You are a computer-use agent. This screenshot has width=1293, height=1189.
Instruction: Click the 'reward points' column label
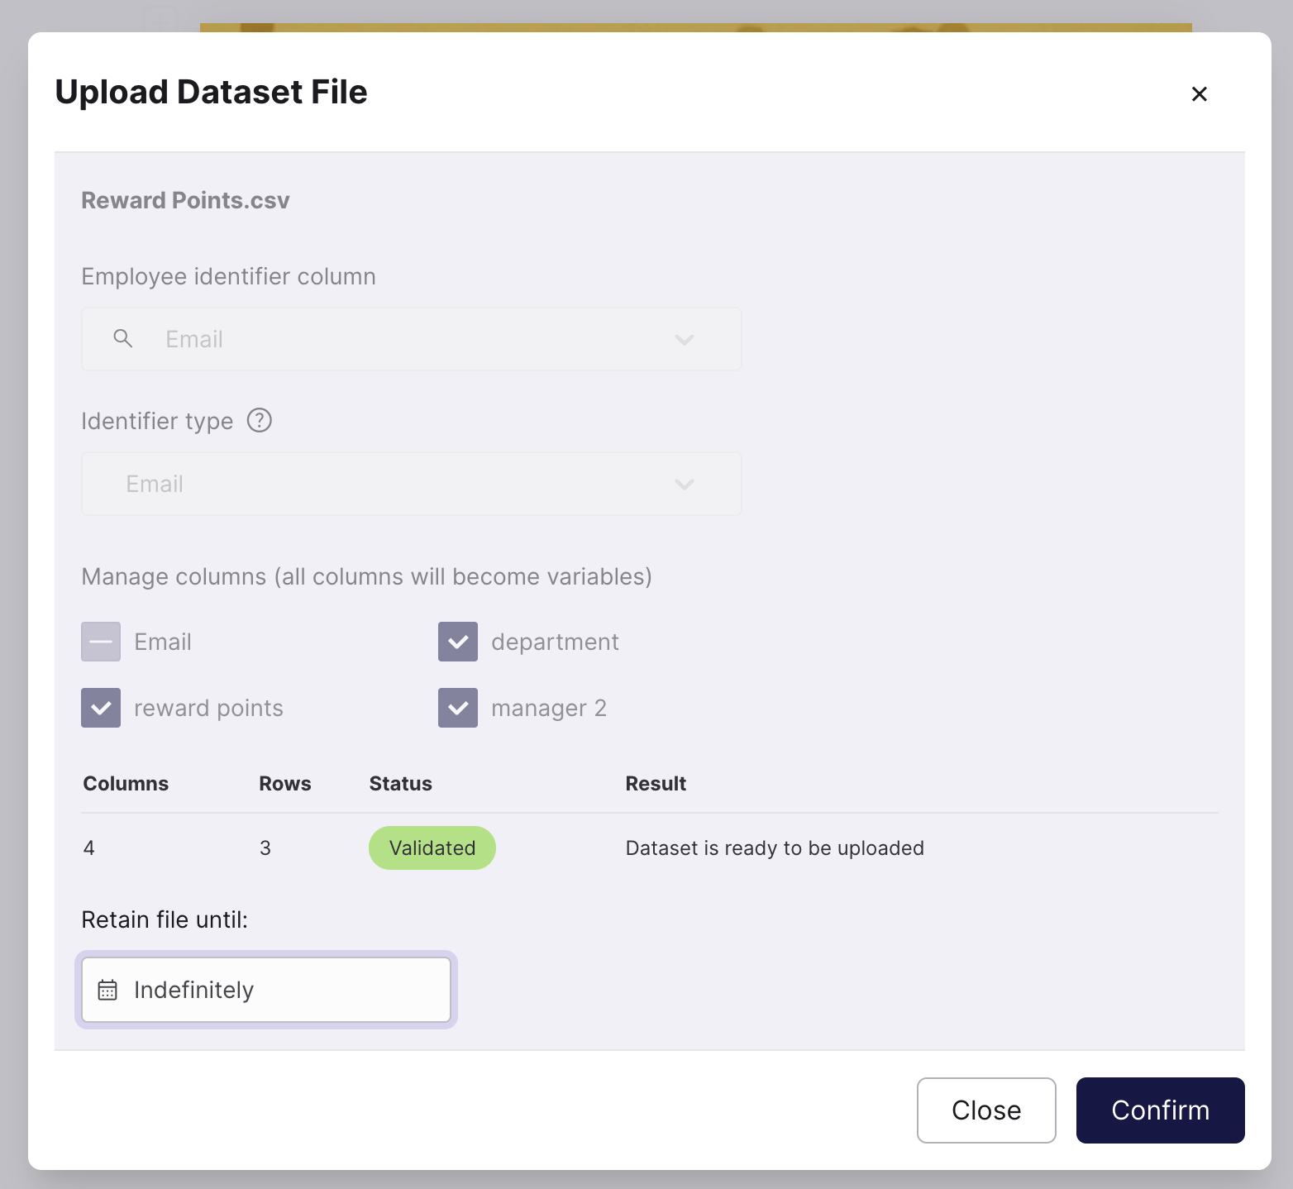point(208,708)
